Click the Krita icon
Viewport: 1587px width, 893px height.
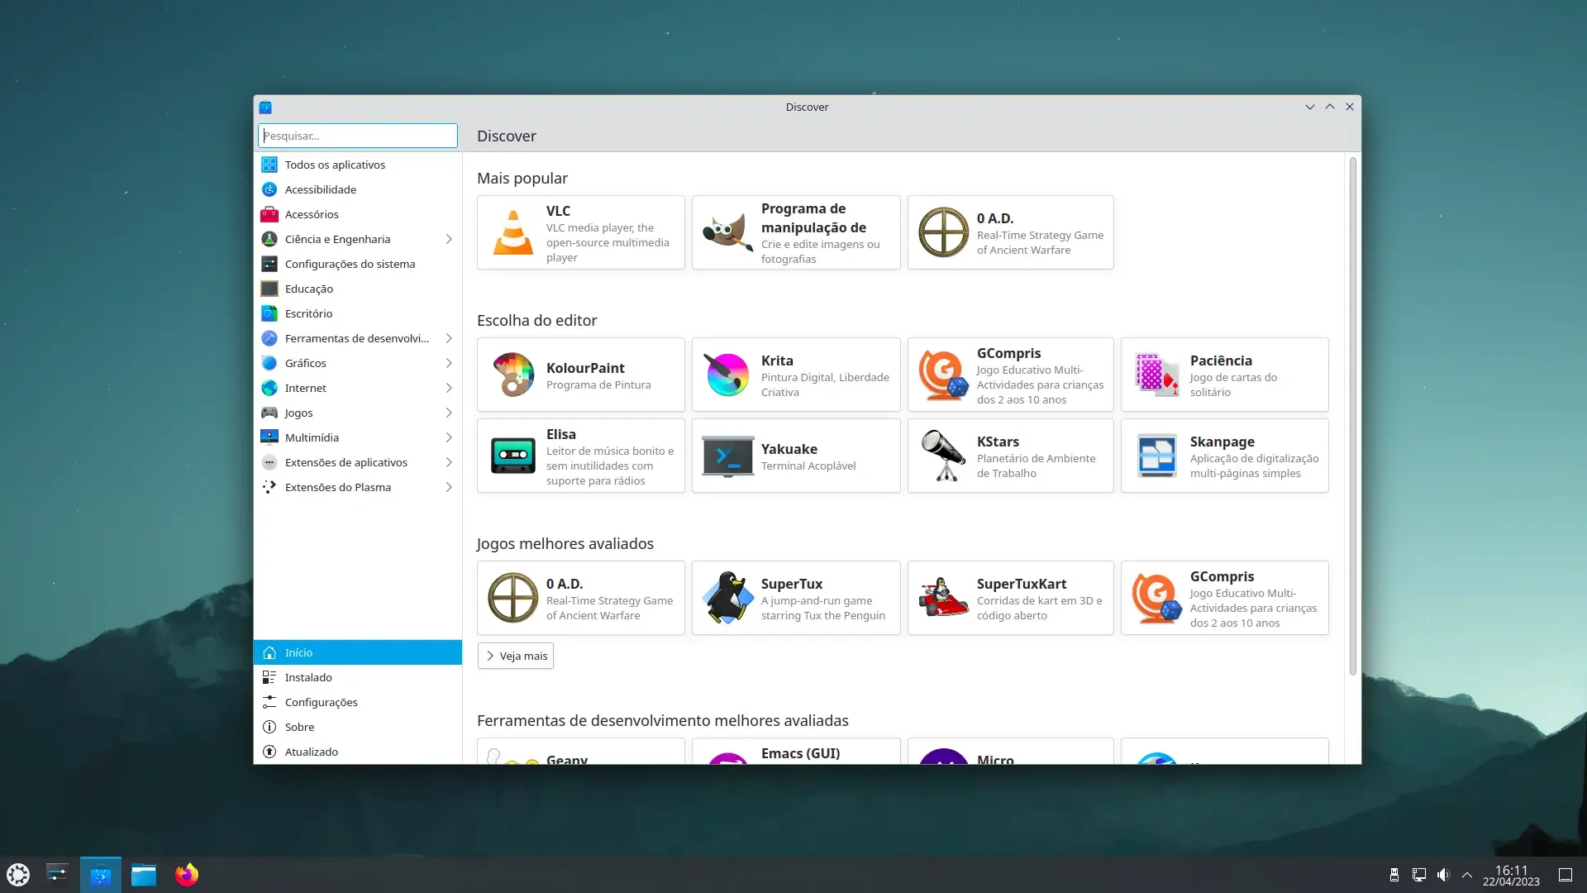pyautogui.click(x=727, y=375)
